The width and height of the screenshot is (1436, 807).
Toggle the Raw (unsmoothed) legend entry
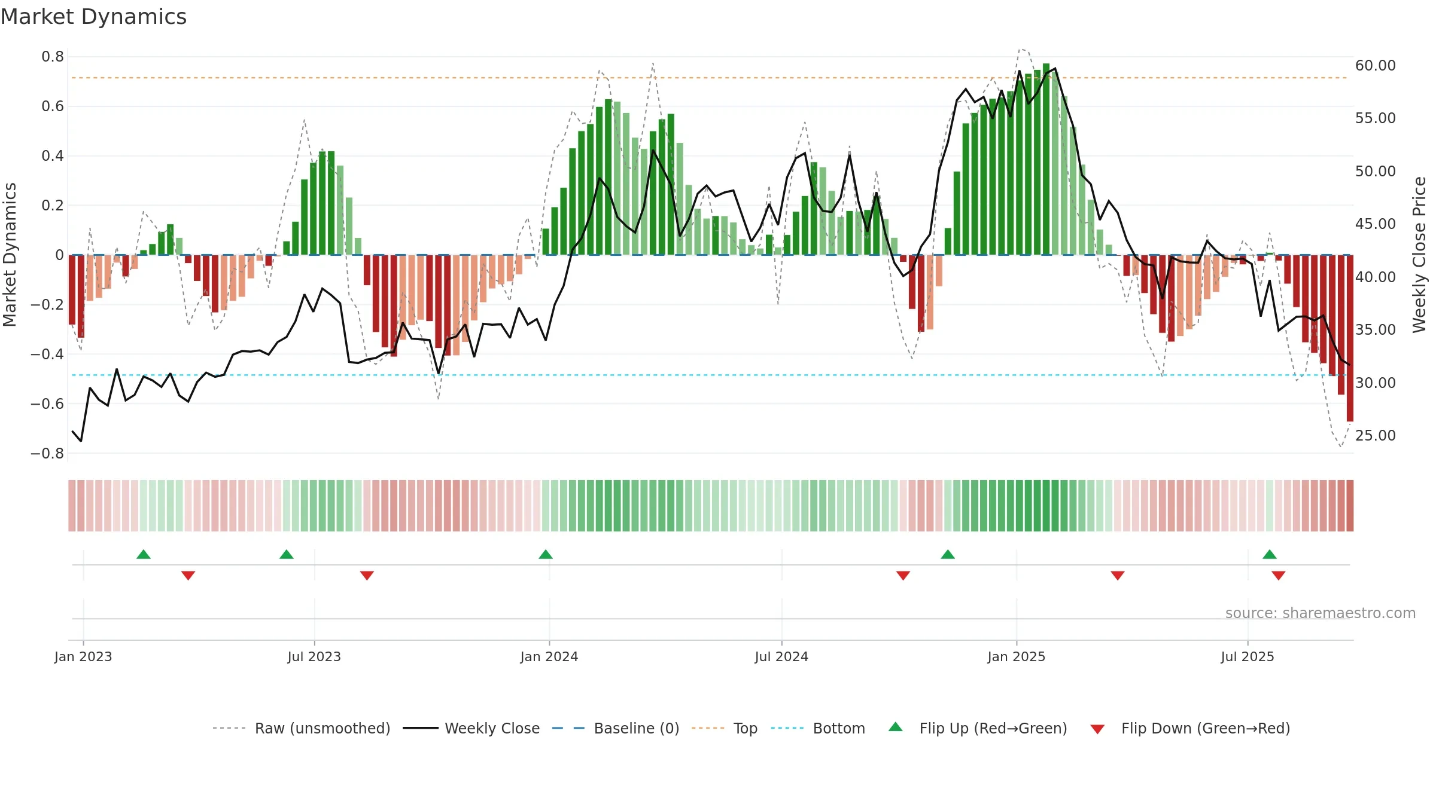302,728
